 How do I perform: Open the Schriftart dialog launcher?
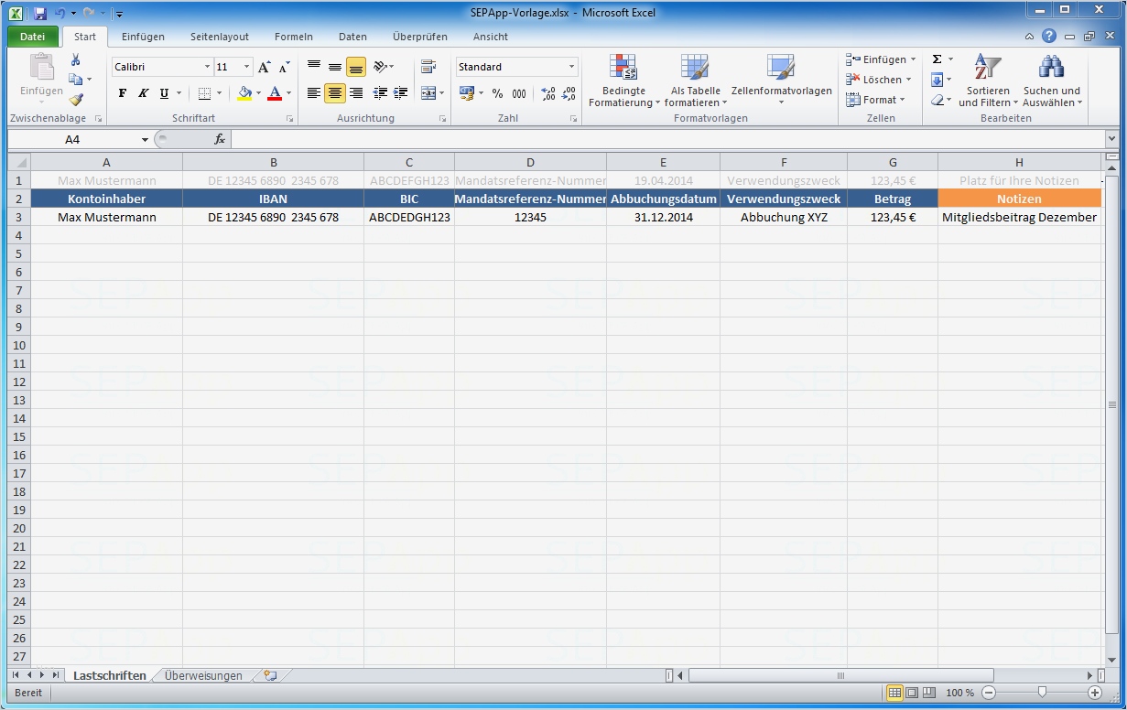(290, 119)
